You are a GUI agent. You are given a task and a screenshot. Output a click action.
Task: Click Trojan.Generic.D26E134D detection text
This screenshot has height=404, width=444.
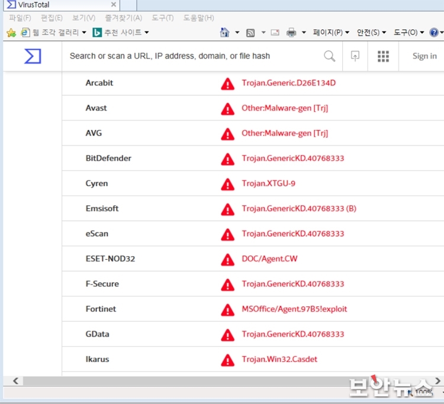tap(288, 83)
